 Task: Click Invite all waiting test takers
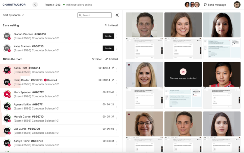click(x=111, y=25)
